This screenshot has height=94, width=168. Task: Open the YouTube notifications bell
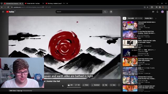(157, 12)
